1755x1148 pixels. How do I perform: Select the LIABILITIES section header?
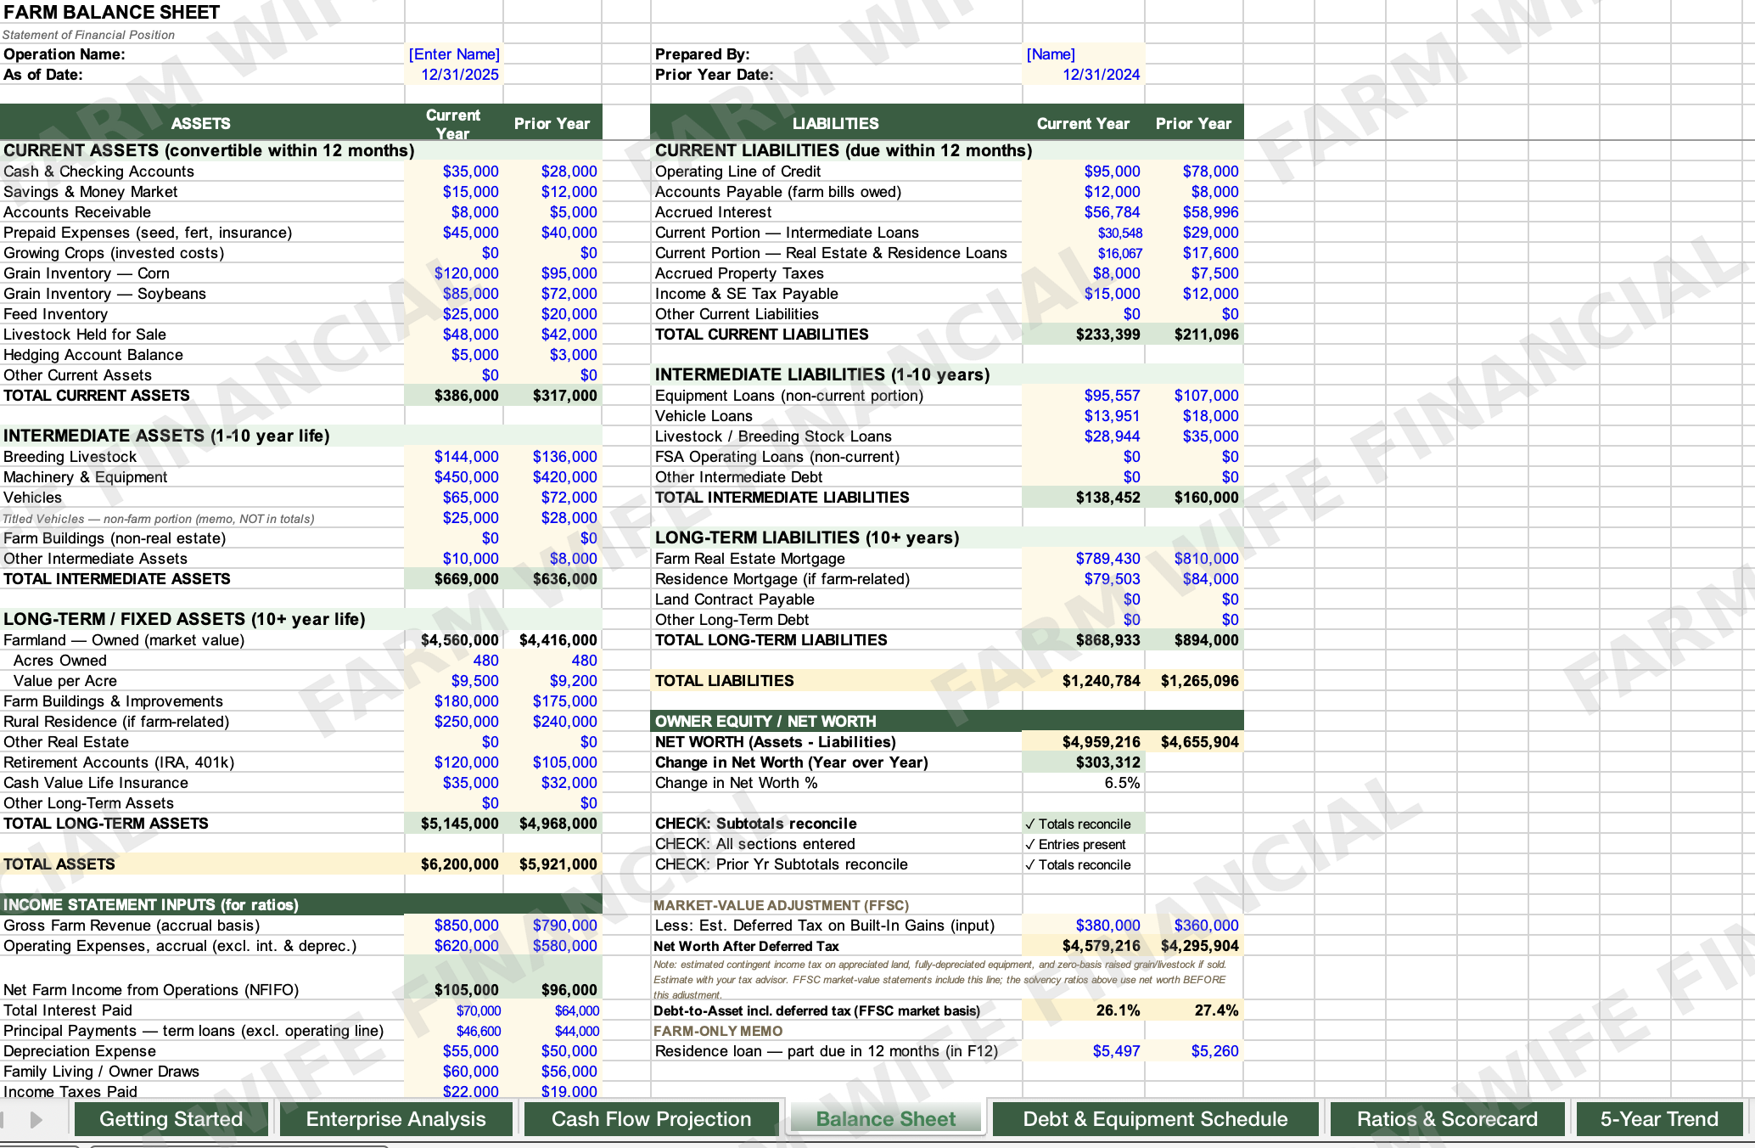tap(836, 123)
